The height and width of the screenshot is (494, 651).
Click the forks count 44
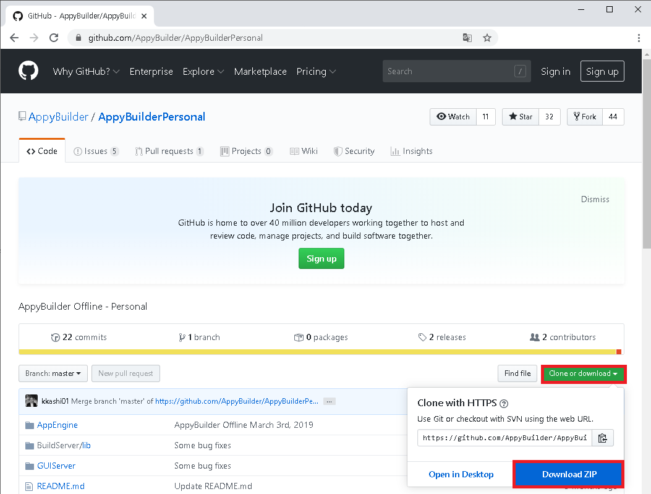point(613,117)
